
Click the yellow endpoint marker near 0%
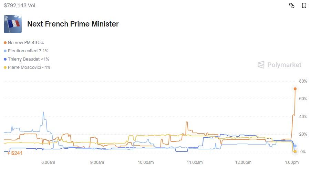click(x=295, y=152)
